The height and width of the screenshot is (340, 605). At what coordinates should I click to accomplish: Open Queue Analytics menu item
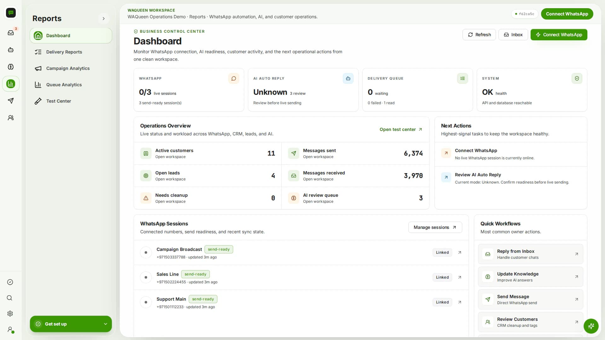[x=71, y=85]
